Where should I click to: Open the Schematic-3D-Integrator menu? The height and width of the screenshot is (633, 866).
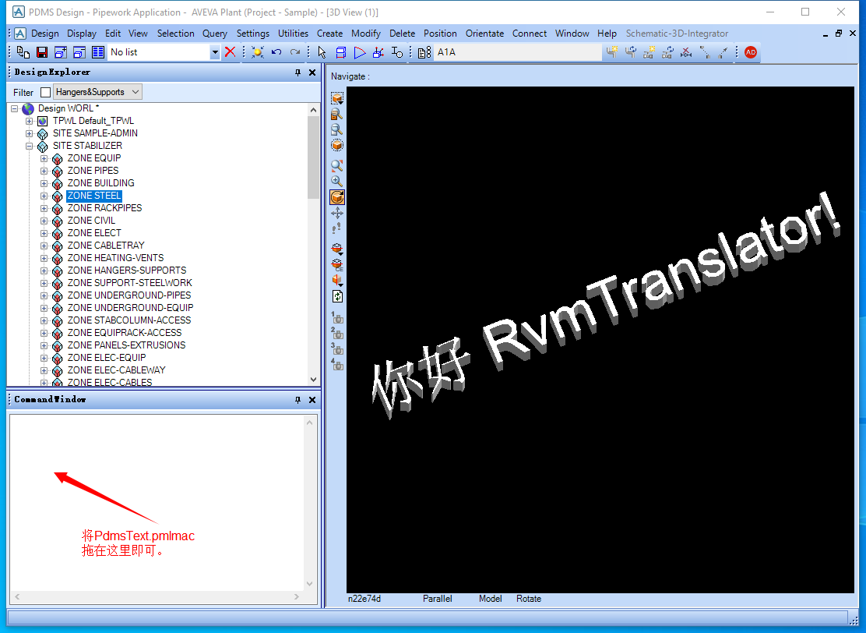coord(677,34)
